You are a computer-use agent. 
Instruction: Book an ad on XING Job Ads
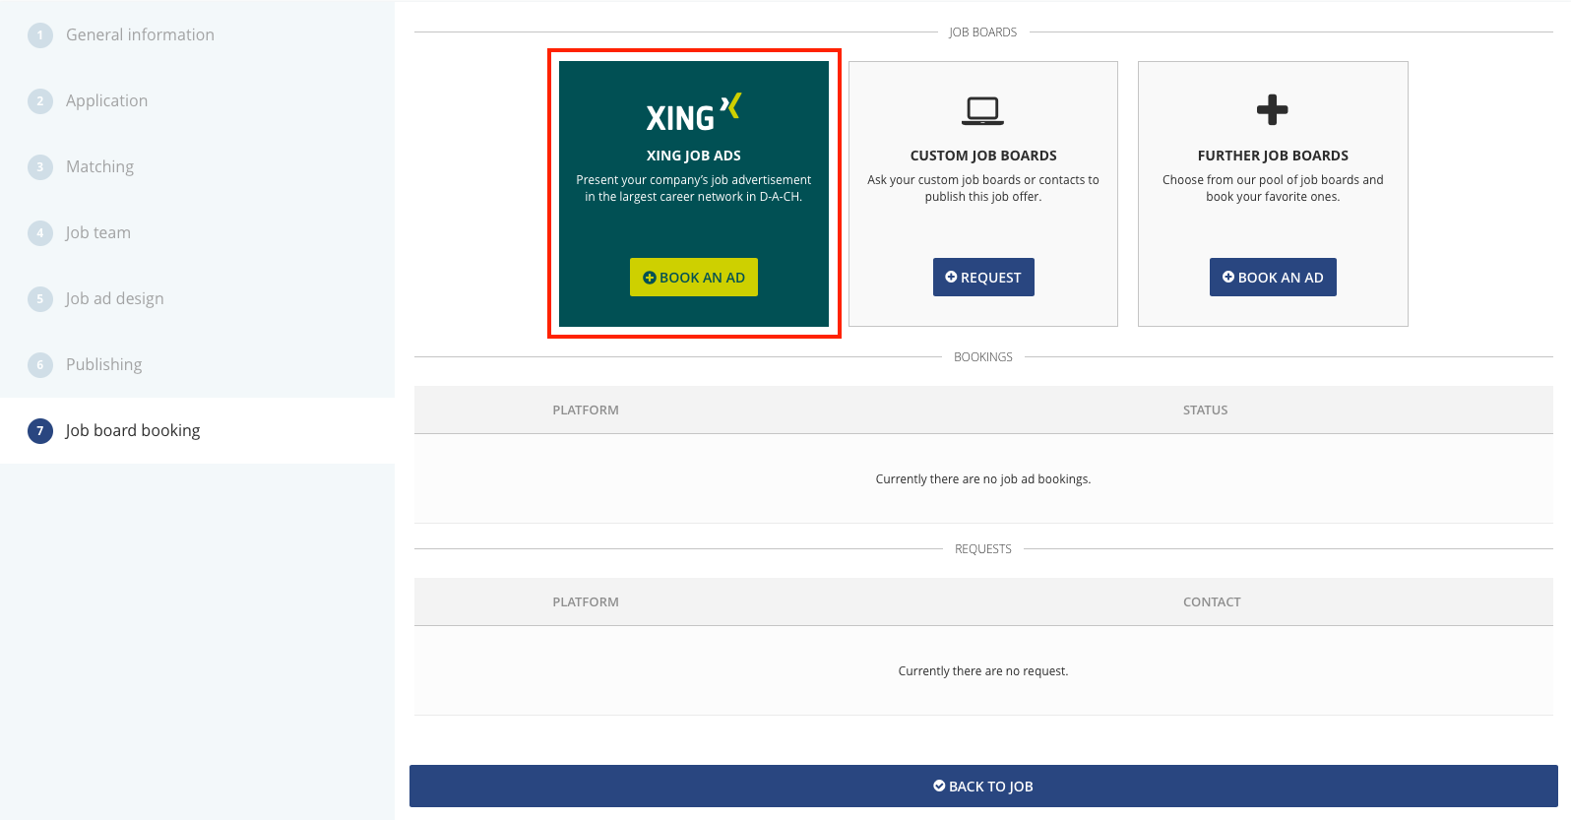coord(694,278)
